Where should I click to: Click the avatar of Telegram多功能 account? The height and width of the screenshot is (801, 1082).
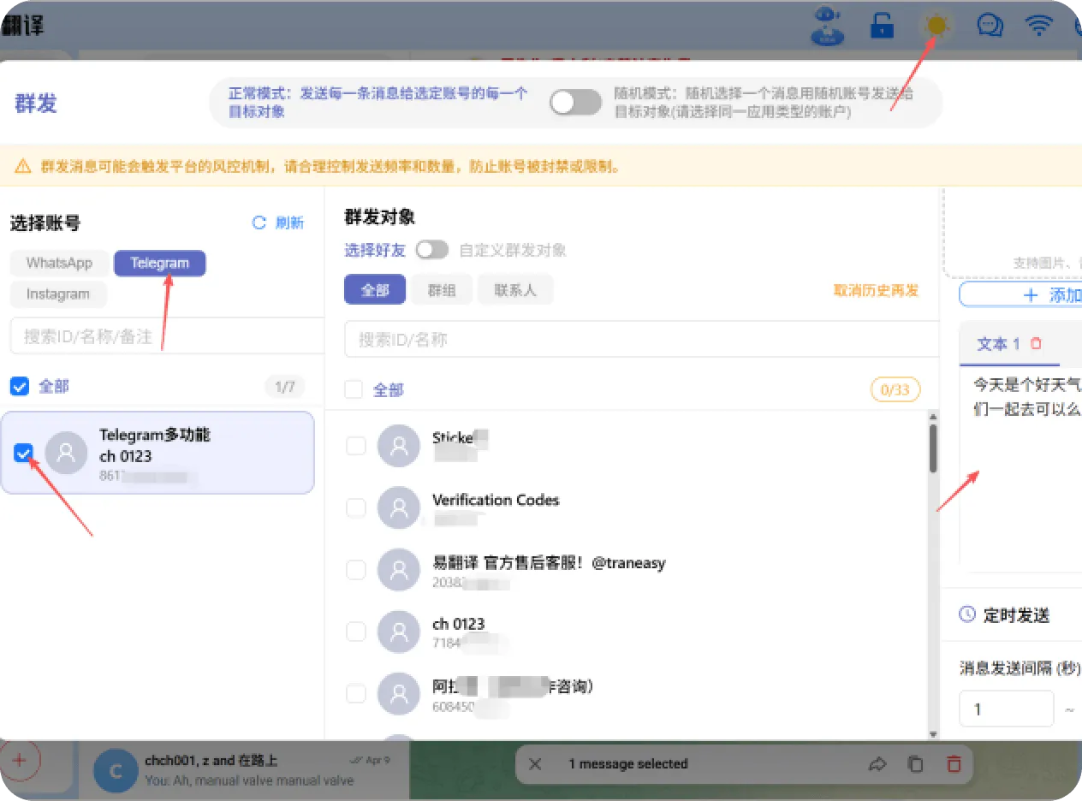click(66, 453)
